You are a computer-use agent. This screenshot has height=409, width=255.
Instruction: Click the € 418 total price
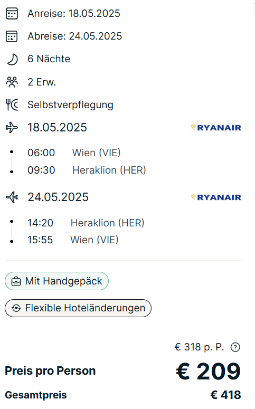click(x=225, y=395)
